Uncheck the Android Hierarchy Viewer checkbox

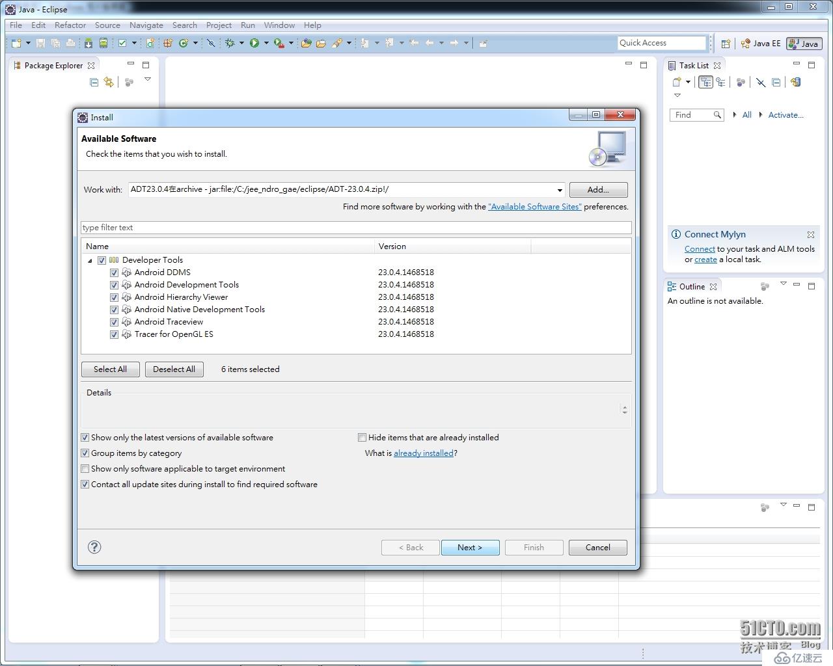(x=114, y=297)
